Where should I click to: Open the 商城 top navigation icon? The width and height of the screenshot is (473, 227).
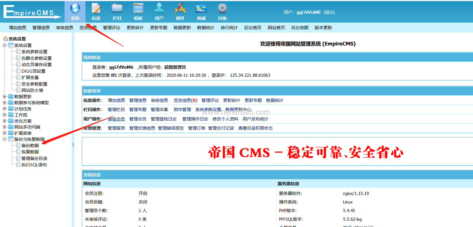click(x=201, y=11)
